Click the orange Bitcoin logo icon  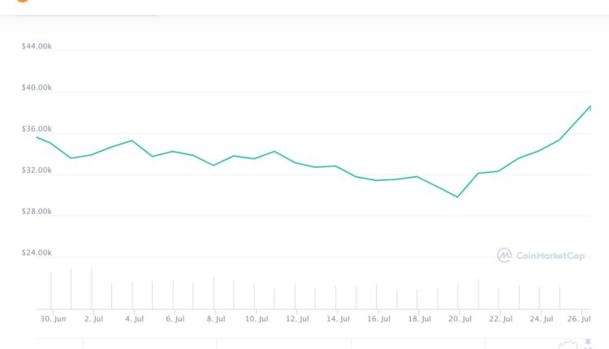point(22,2)
